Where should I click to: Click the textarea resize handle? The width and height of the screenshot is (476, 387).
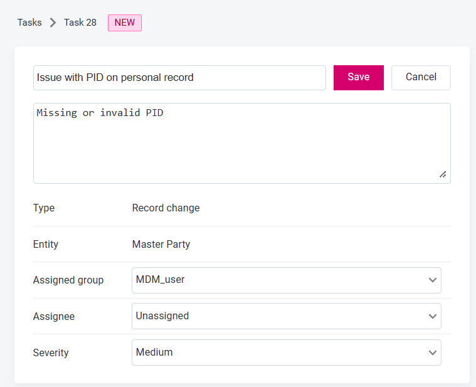[x=443, y=175]
